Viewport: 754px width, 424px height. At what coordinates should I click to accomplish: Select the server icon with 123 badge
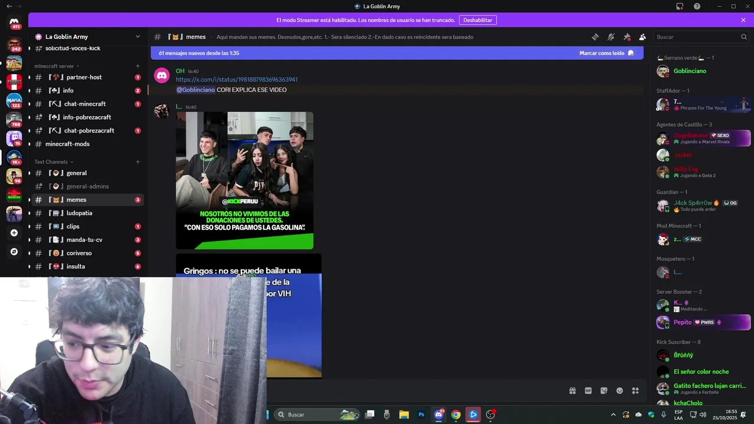click(x=14, y=101)
